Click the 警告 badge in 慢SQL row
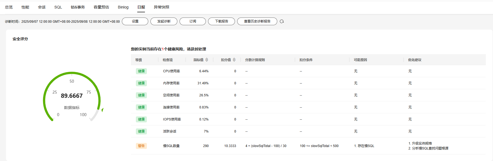 [x=141, y=146]
